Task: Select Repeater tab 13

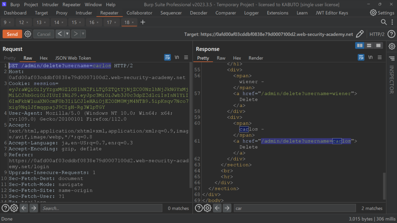Action: (x=39, y=22)
